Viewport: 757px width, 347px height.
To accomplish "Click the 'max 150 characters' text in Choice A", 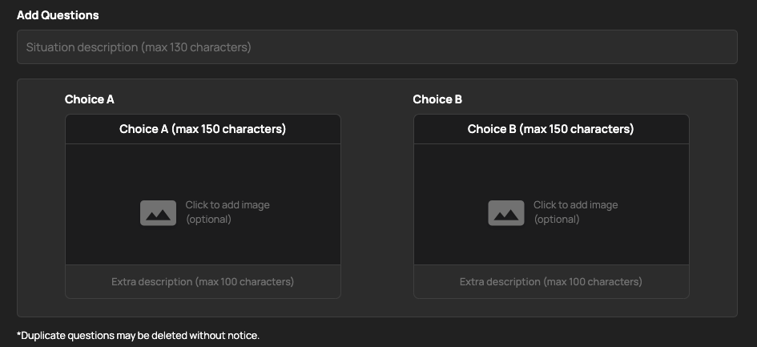I will 228,129.
